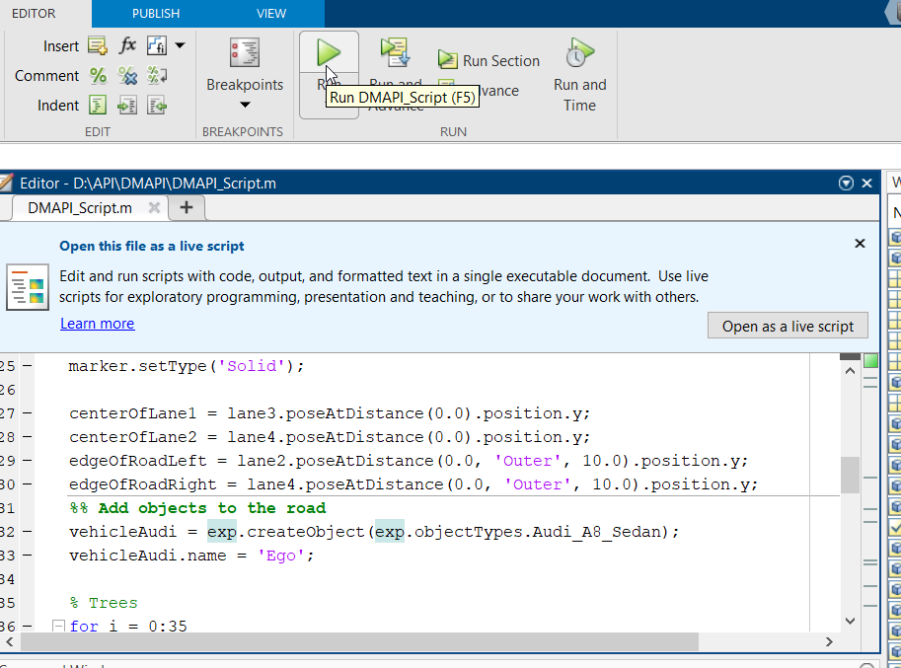
Task: Open the Insert section dropdown arrow
Action: 178,45
